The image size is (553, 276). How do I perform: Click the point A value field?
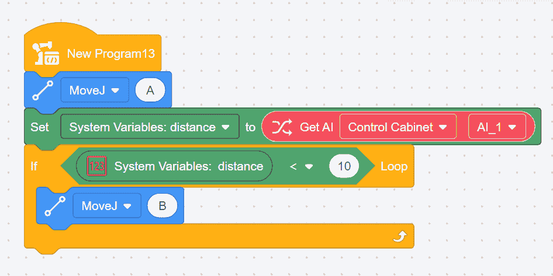coord(150,90)
